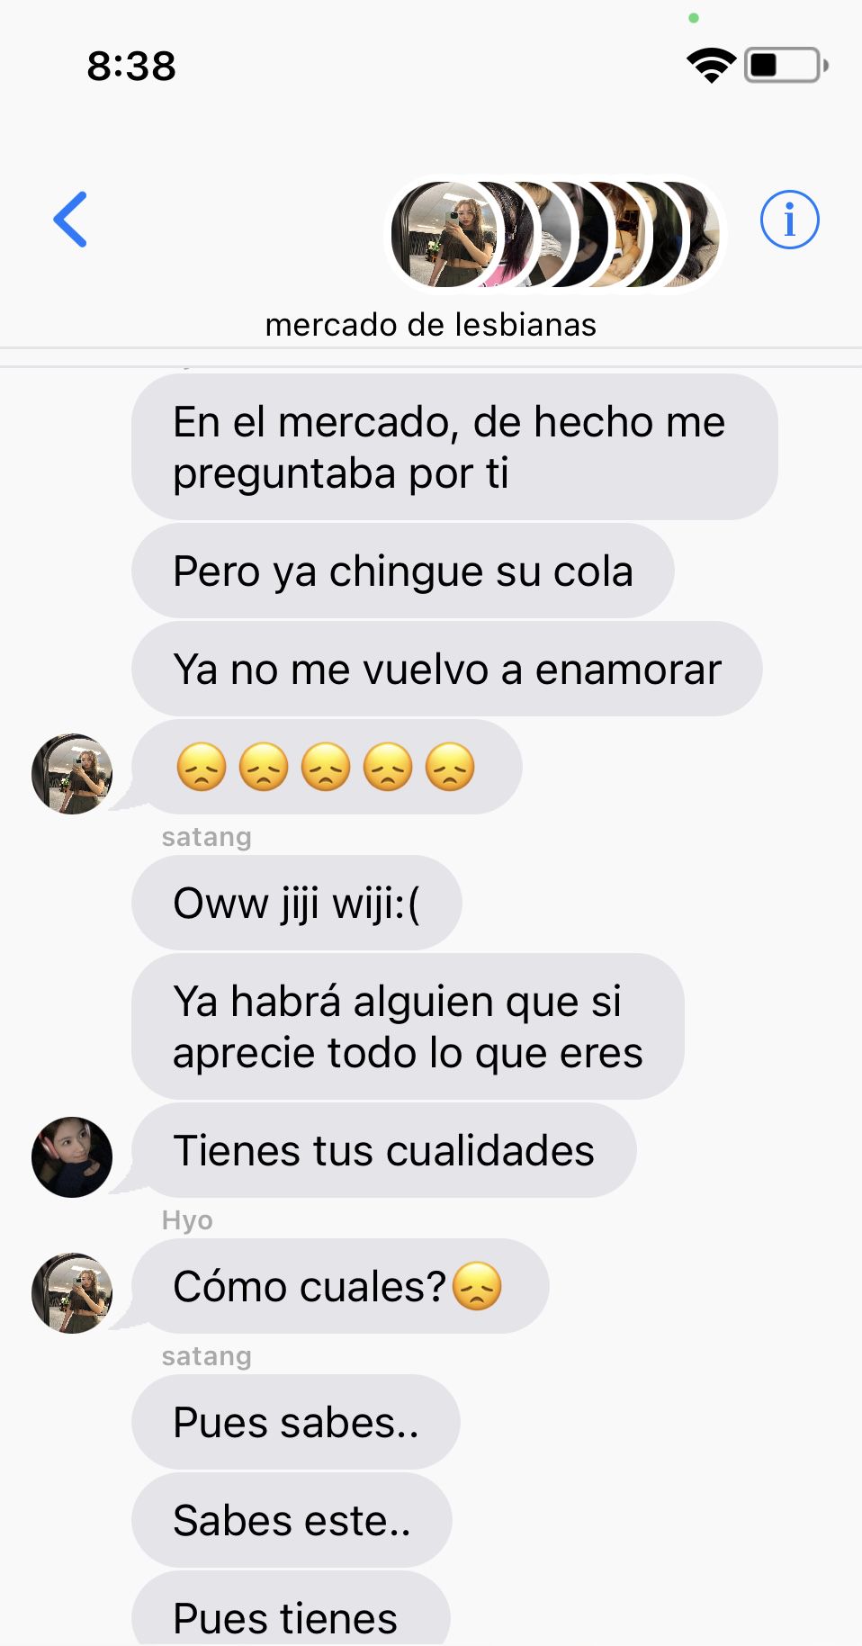
Task: Tap satang's avatar beside Cómo cuales?
Action: click(72, 1293)
